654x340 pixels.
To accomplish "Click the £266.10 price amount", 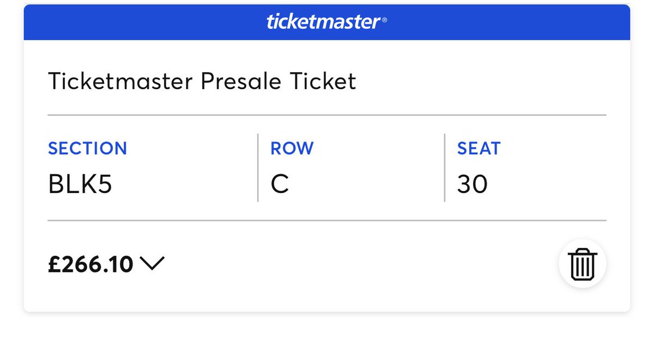I will tap(90, 264).
